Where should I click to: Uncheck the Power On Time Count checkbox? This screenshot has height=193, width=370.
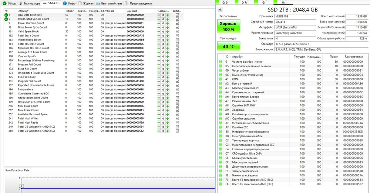click(x=177, y=23)
